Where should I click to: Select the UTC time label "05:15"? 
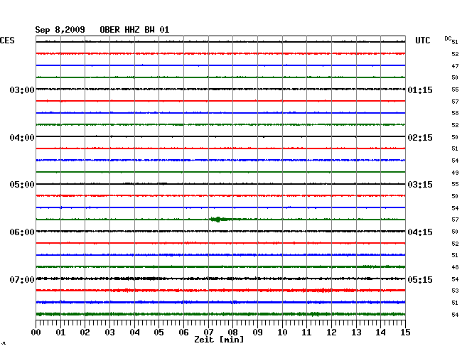point(420,279)
